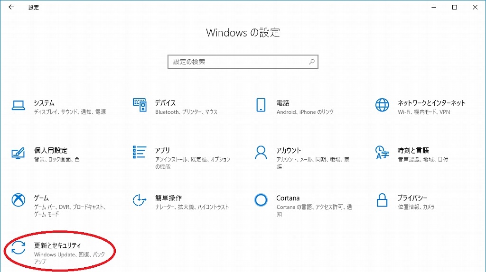Click the Accounts person icon
The image size is (486, 272).
click(x=261, y=153)
